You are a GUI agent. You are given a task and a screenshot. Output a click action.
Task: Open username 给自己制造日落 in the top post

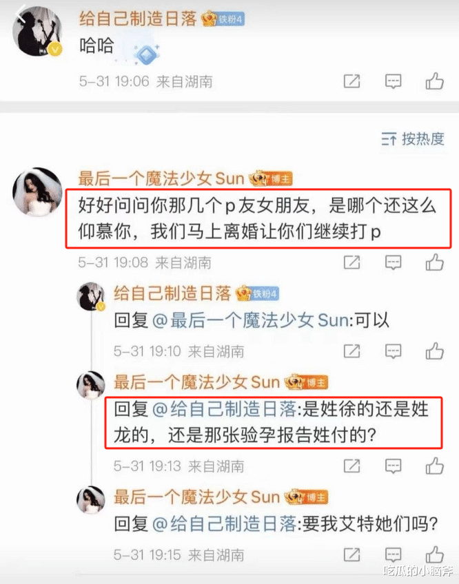[x=138, y=18]
